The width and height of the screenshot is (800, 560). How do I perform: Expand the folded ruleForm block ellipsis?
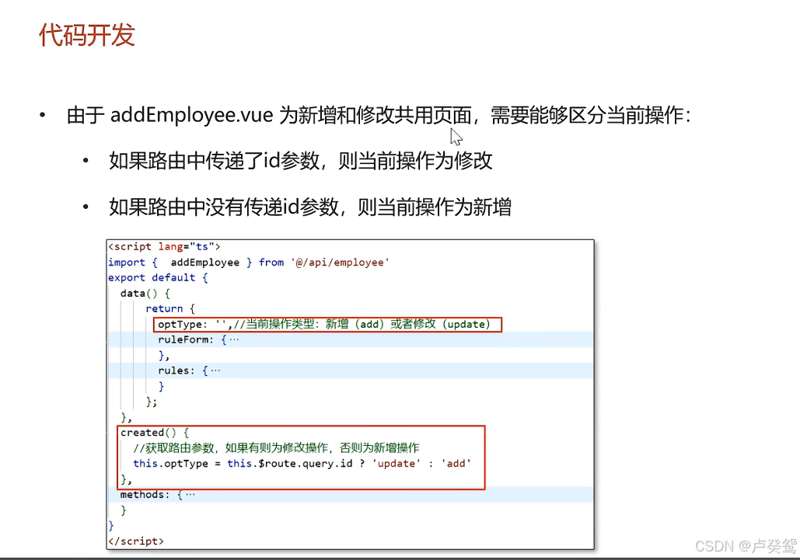tap(234, 340)
